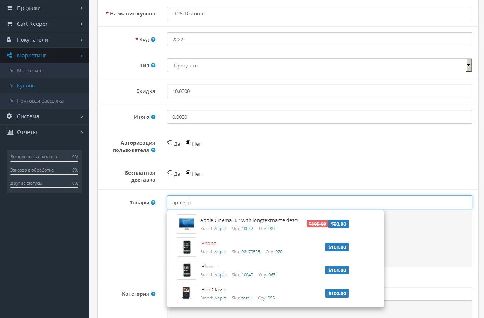The width and height of the screenshot is (484, 318).
Task: Click the Маркетинг share icon
Action: point(10,56)
